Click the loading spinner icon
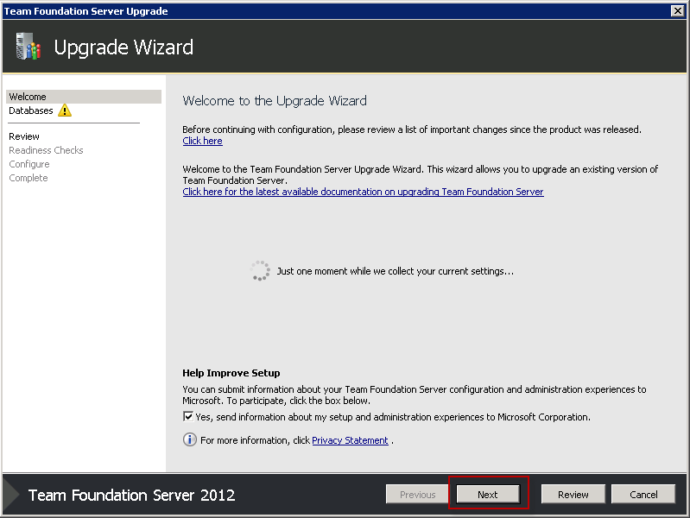The image size is (690, 518). click(260, 271)
